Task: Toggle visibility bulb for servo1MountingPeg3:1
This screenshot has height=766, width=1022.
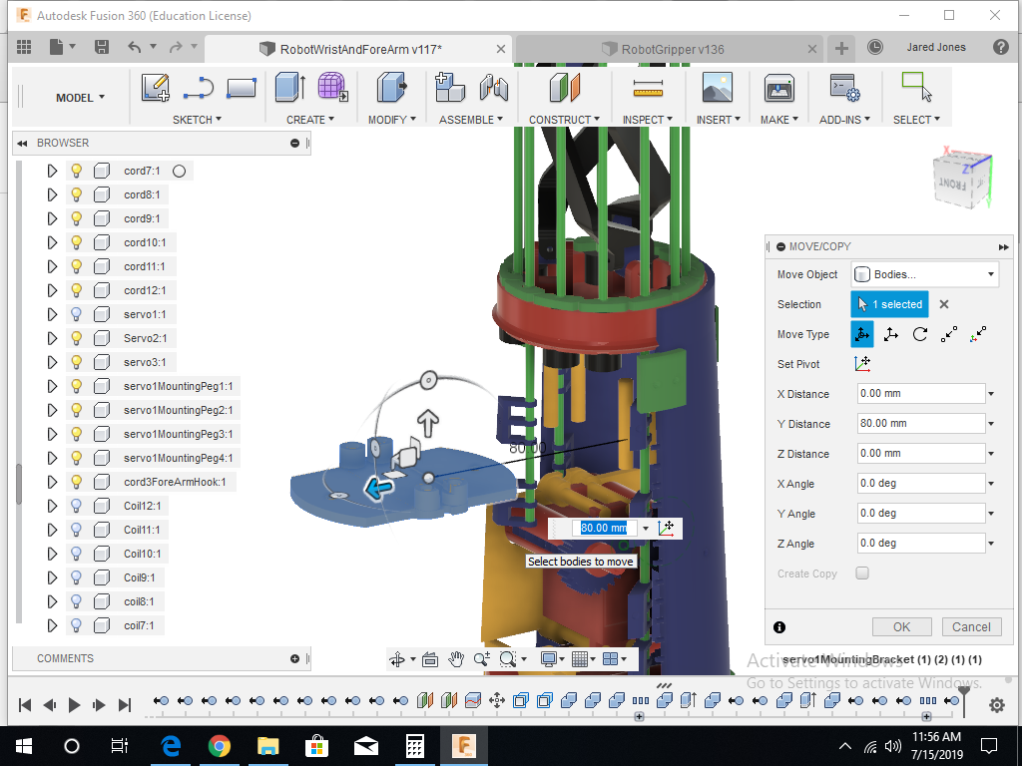Action: pos(76,434)
